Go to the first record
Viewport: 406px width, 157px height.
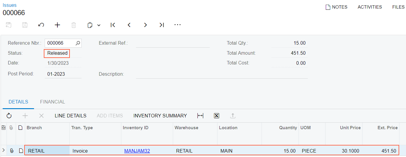pos(113,25)
